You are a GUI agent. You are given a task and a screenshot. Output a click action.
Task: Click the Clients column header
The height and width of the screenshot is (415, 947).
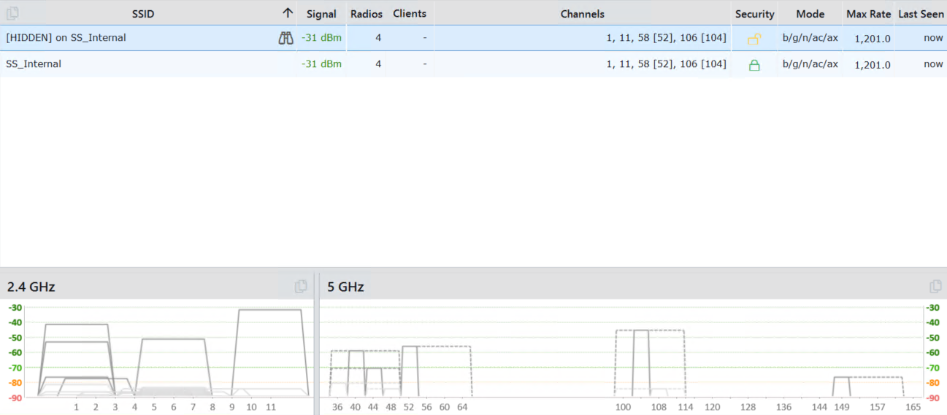pyautogui.click(x=409, y=14)
